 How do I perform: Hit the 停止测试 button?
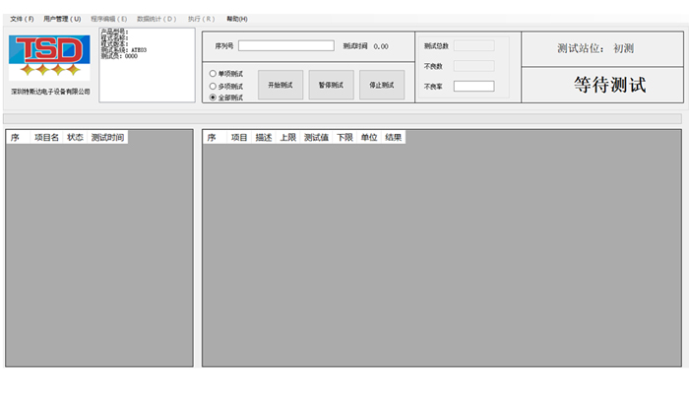pos(382,86)
